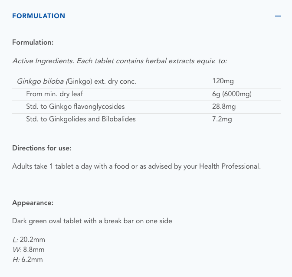Click the 7.2mg value

click(222, 119)
